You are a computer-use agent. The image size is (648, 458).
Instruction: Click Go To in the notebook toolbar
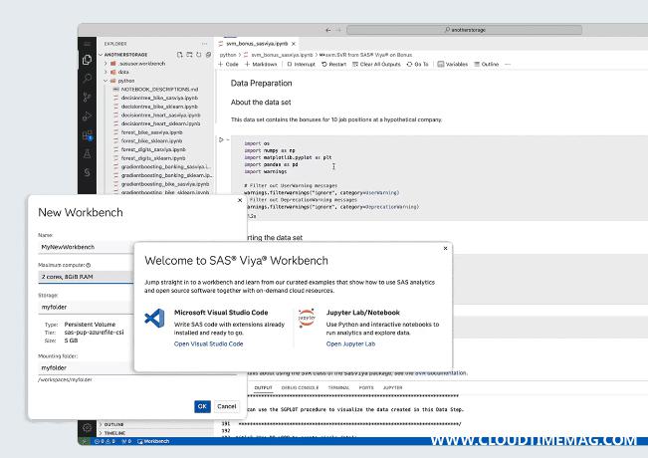417,64
